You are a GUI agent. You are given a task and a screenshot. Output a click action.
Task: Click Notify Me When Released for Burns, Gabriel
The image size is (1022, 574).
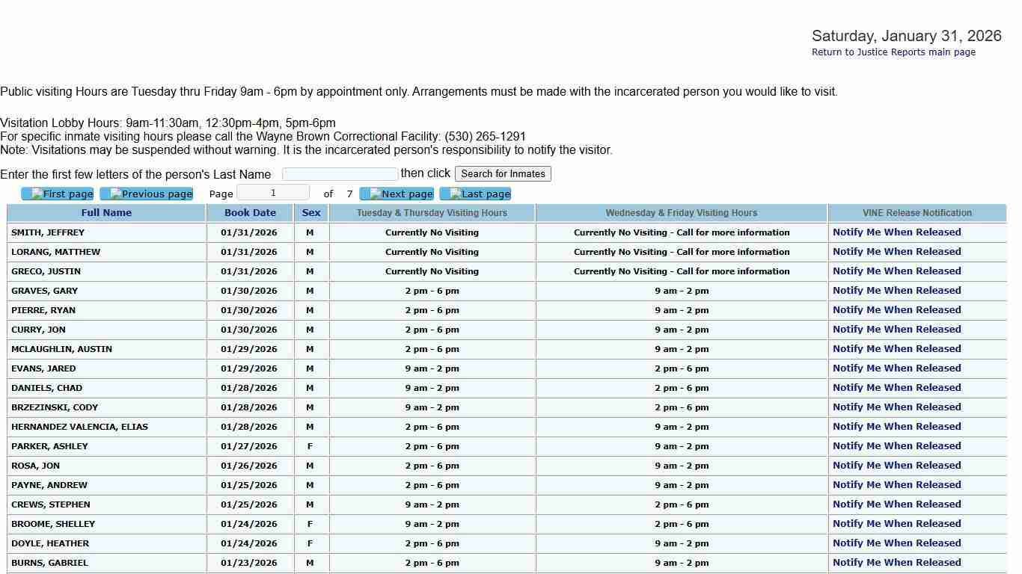tap(896, 563)
